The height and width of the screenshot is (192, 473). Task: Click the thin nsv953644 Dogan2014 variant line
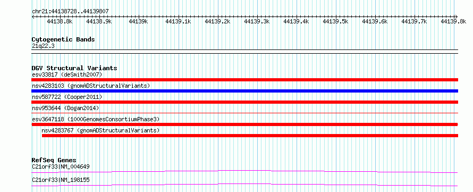244,113
